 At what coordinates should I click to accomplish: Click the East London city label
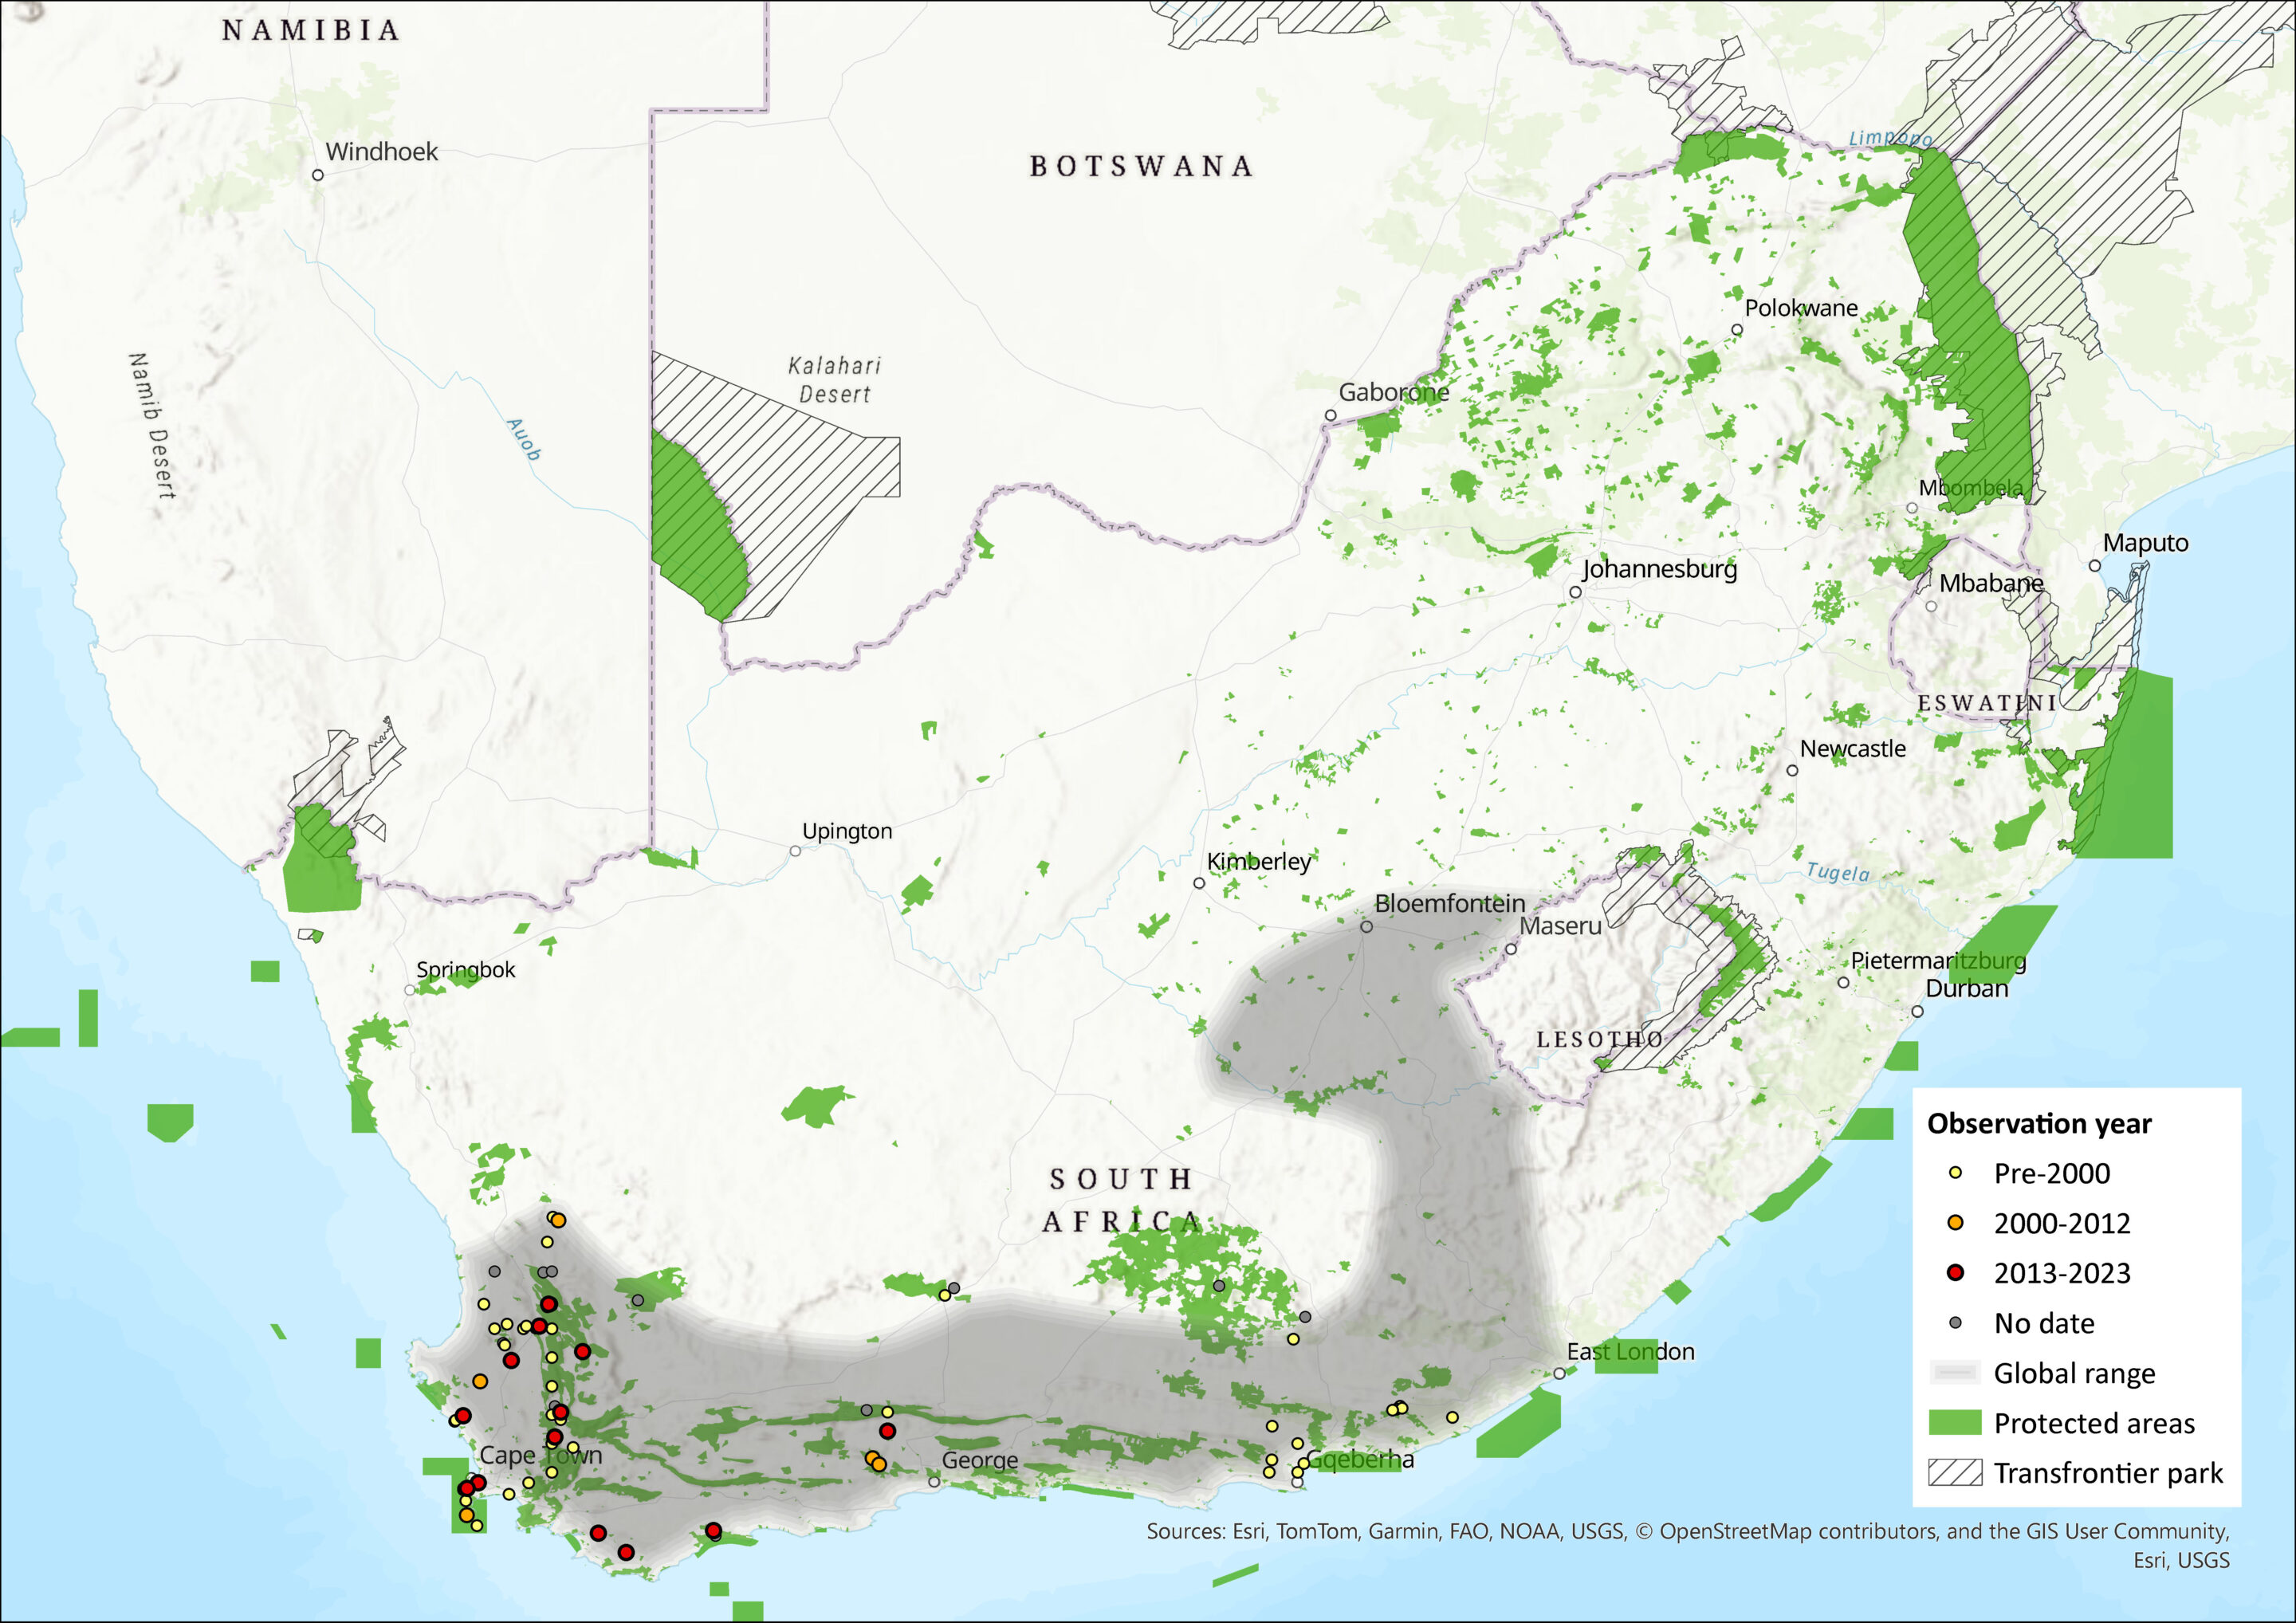(x=1630, y=1352)
